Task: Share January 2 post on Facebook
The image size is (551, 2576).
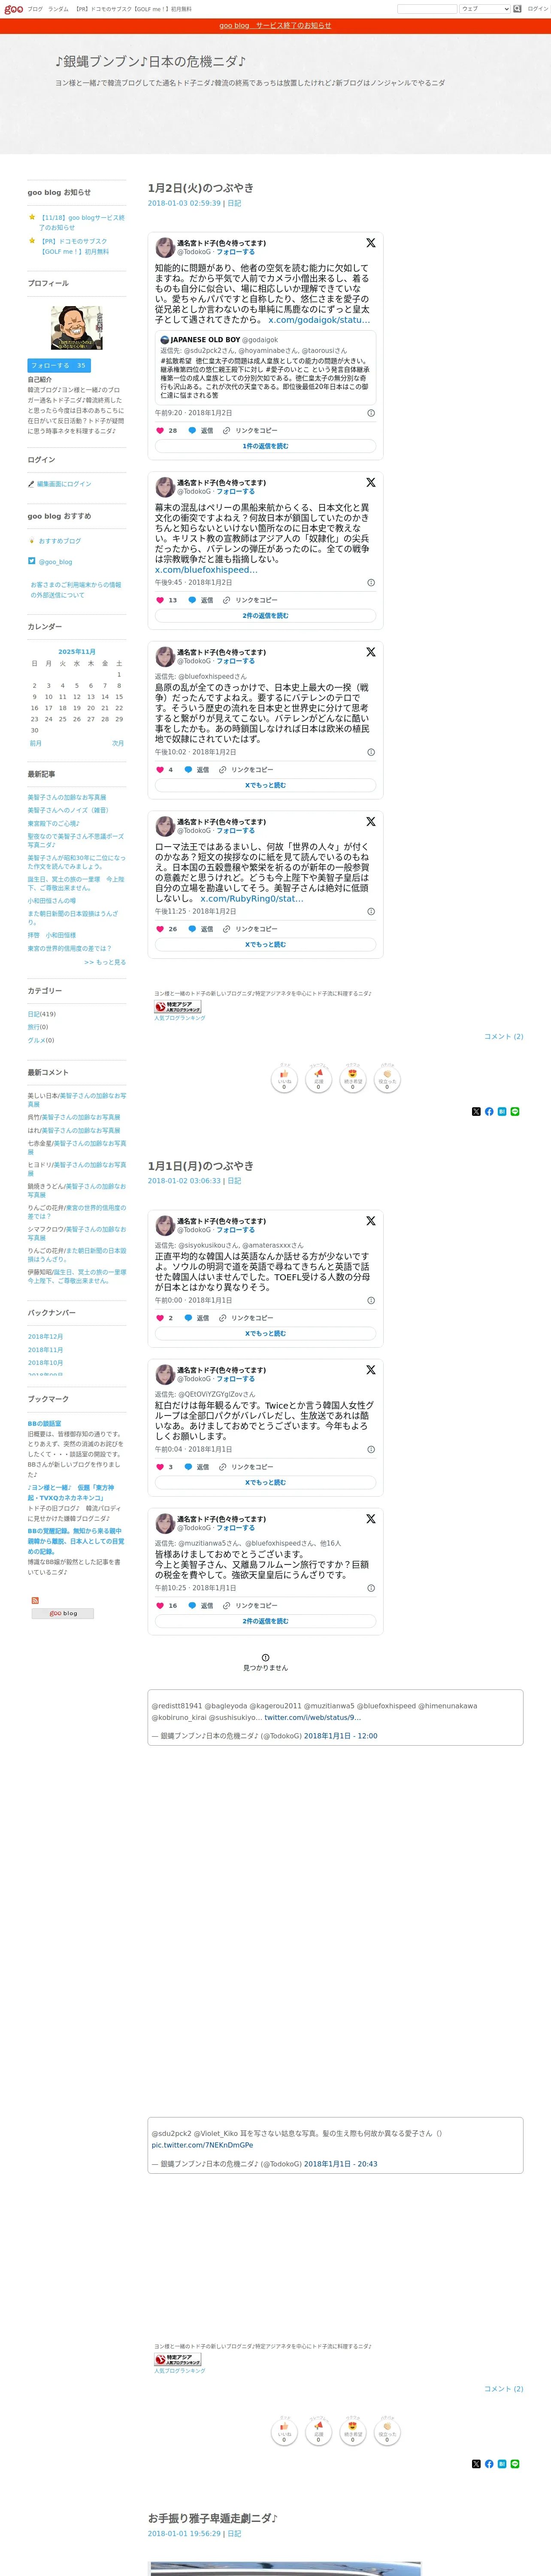Action: pos(489,1112)
